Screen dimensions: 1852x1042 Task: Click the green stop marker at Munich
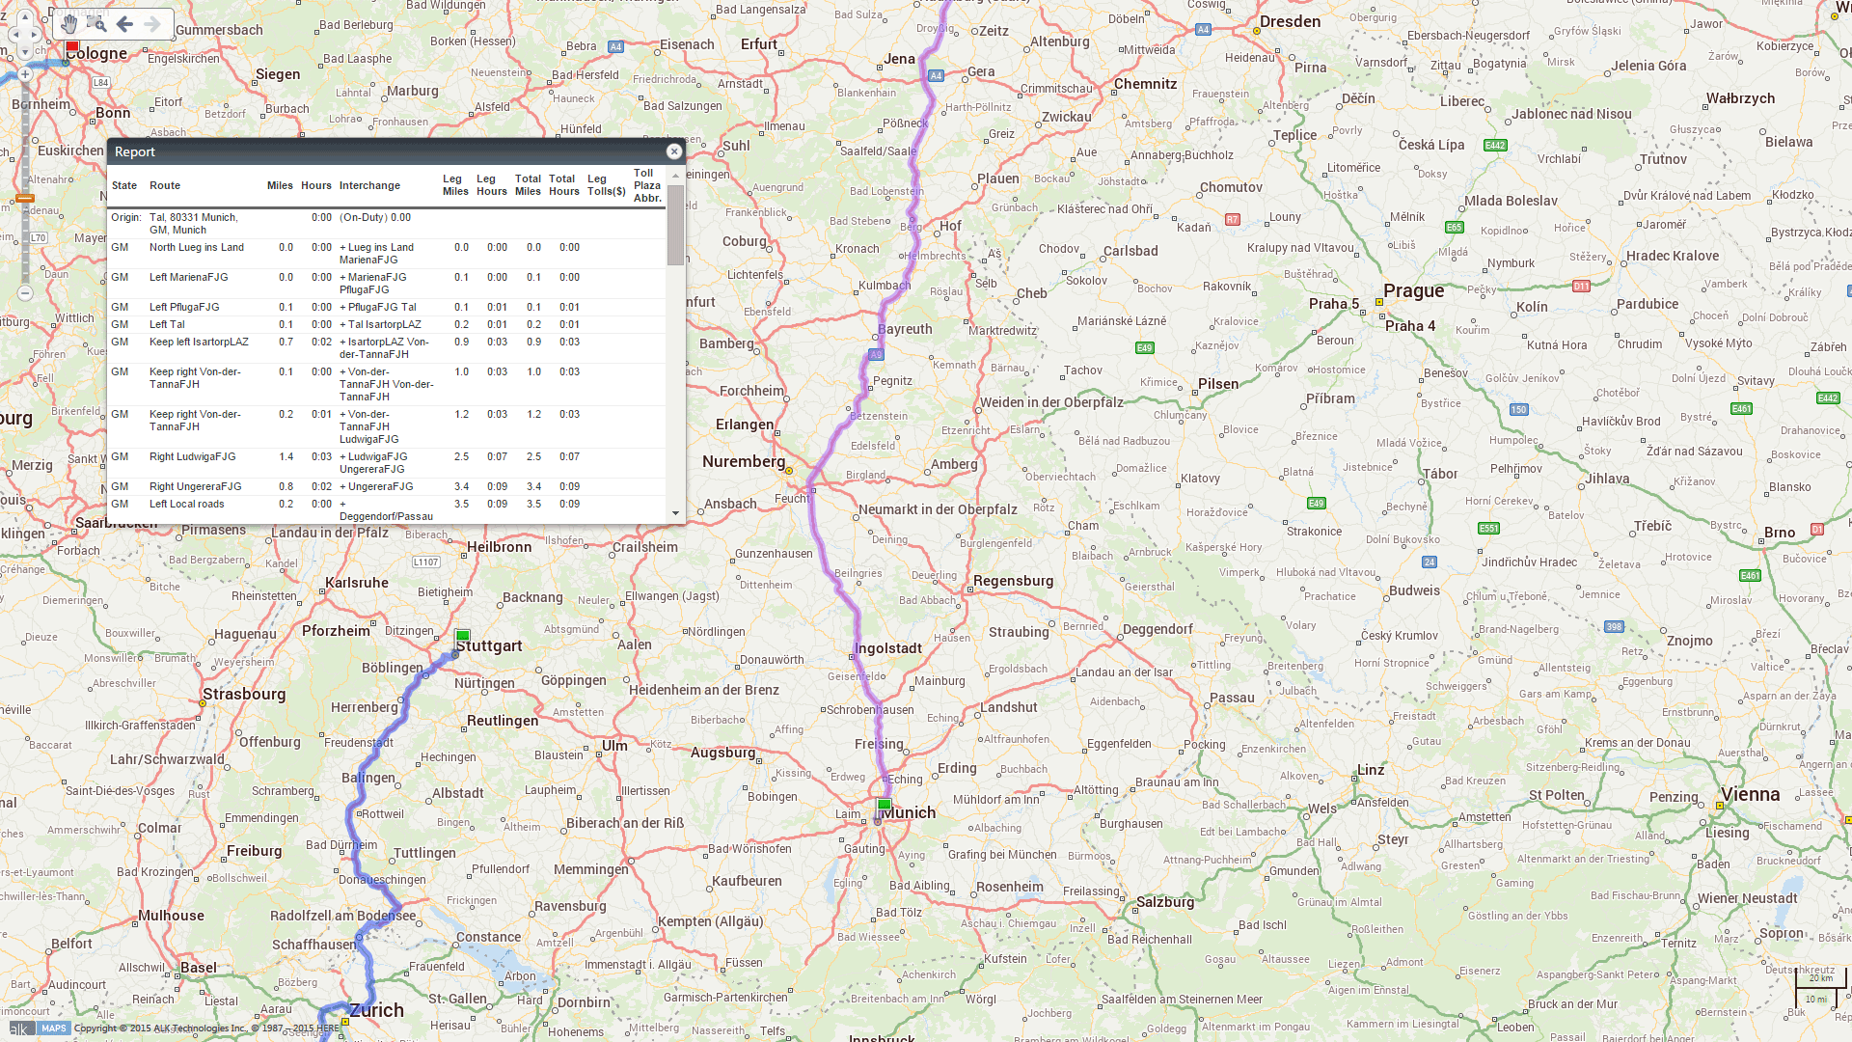coord(885,804)
